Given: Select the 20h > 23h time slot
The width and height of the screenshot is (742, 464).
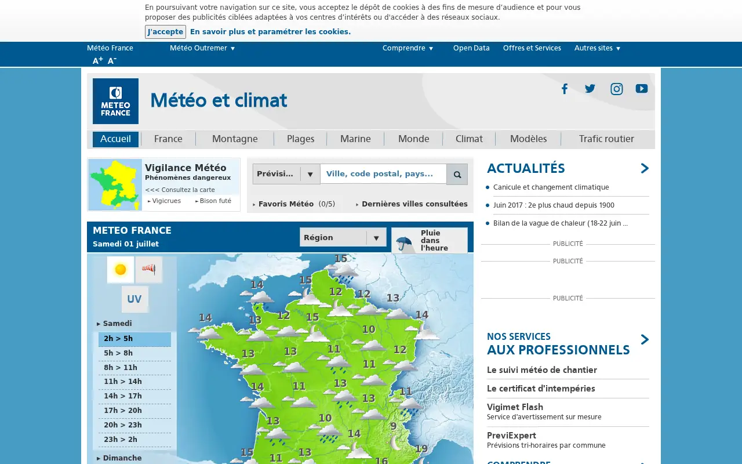Looking at the screenshot, I should click(x=134, y=425).
